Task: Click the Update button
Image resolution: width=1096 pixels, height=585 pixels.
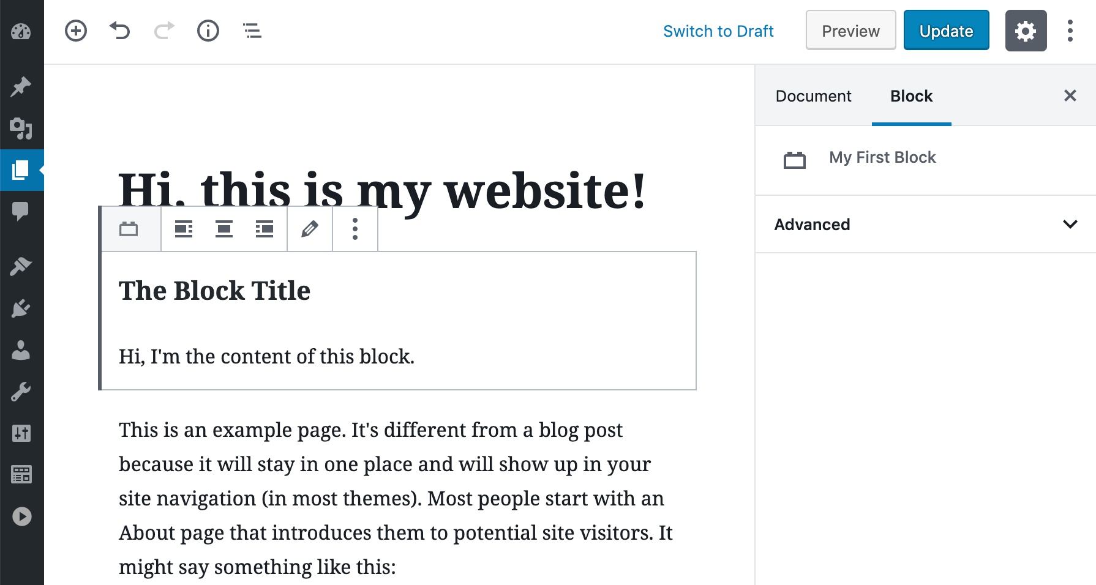Action: click(x=946, y=31)
